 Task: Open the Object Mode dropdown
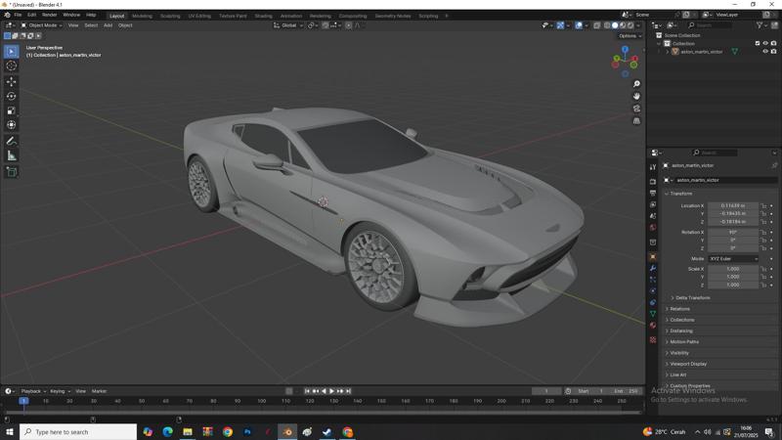pyautogui.click(x=41, y=25)
